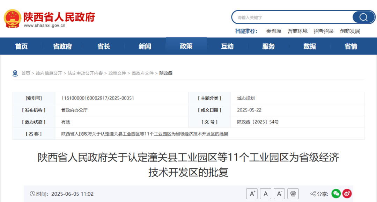Focus the keyword search input field
377x202 pixels.
point(292,17)
